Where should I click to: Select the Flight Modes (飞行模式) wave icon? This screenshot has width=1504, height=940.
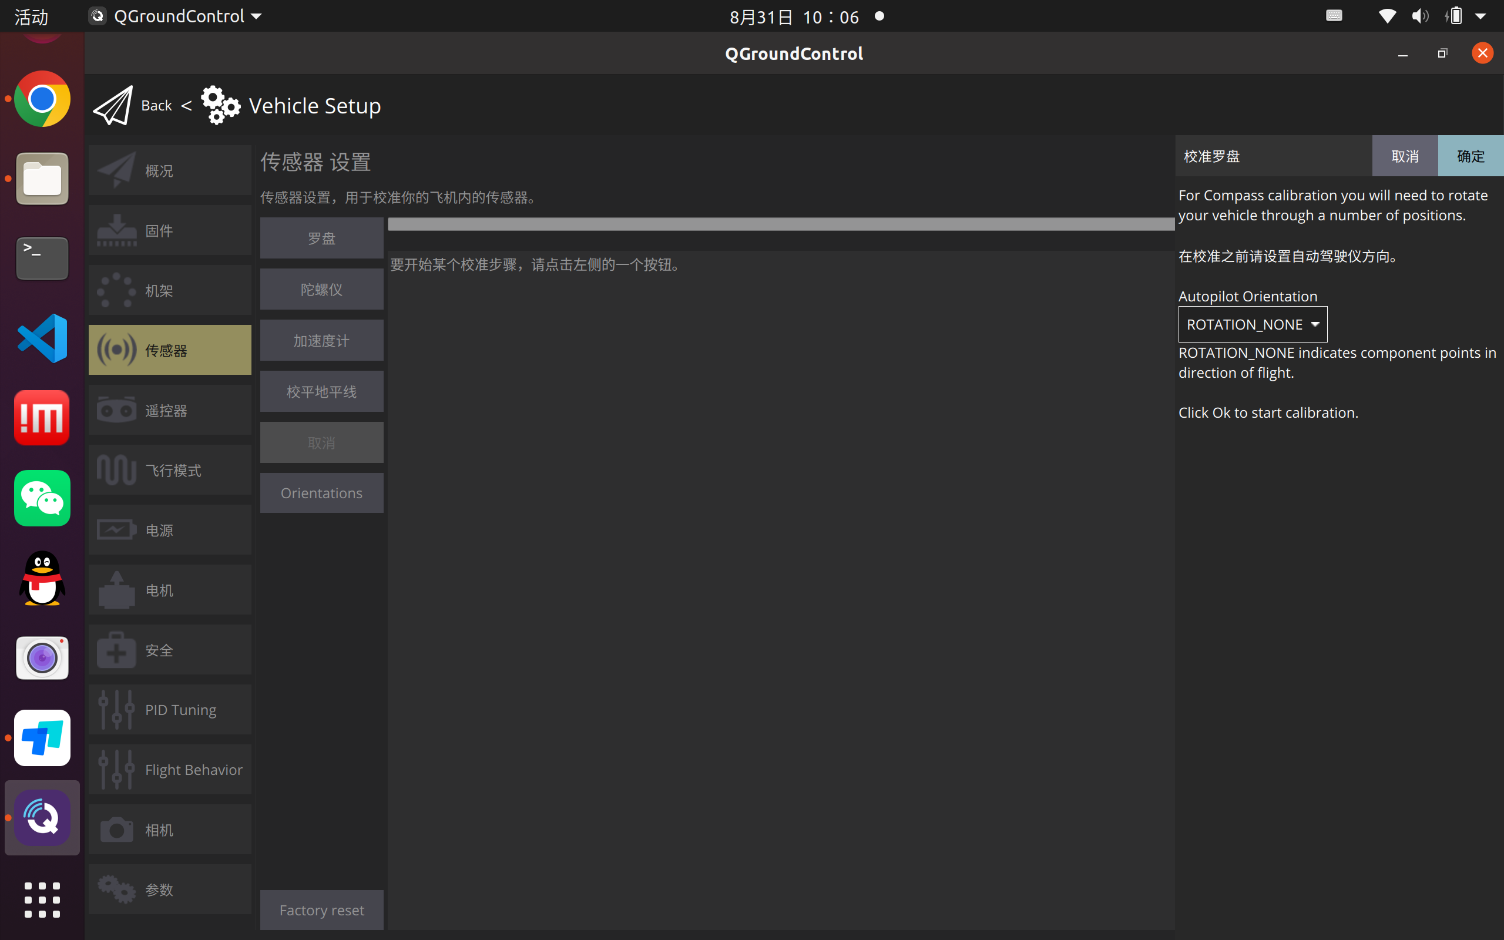116,470
